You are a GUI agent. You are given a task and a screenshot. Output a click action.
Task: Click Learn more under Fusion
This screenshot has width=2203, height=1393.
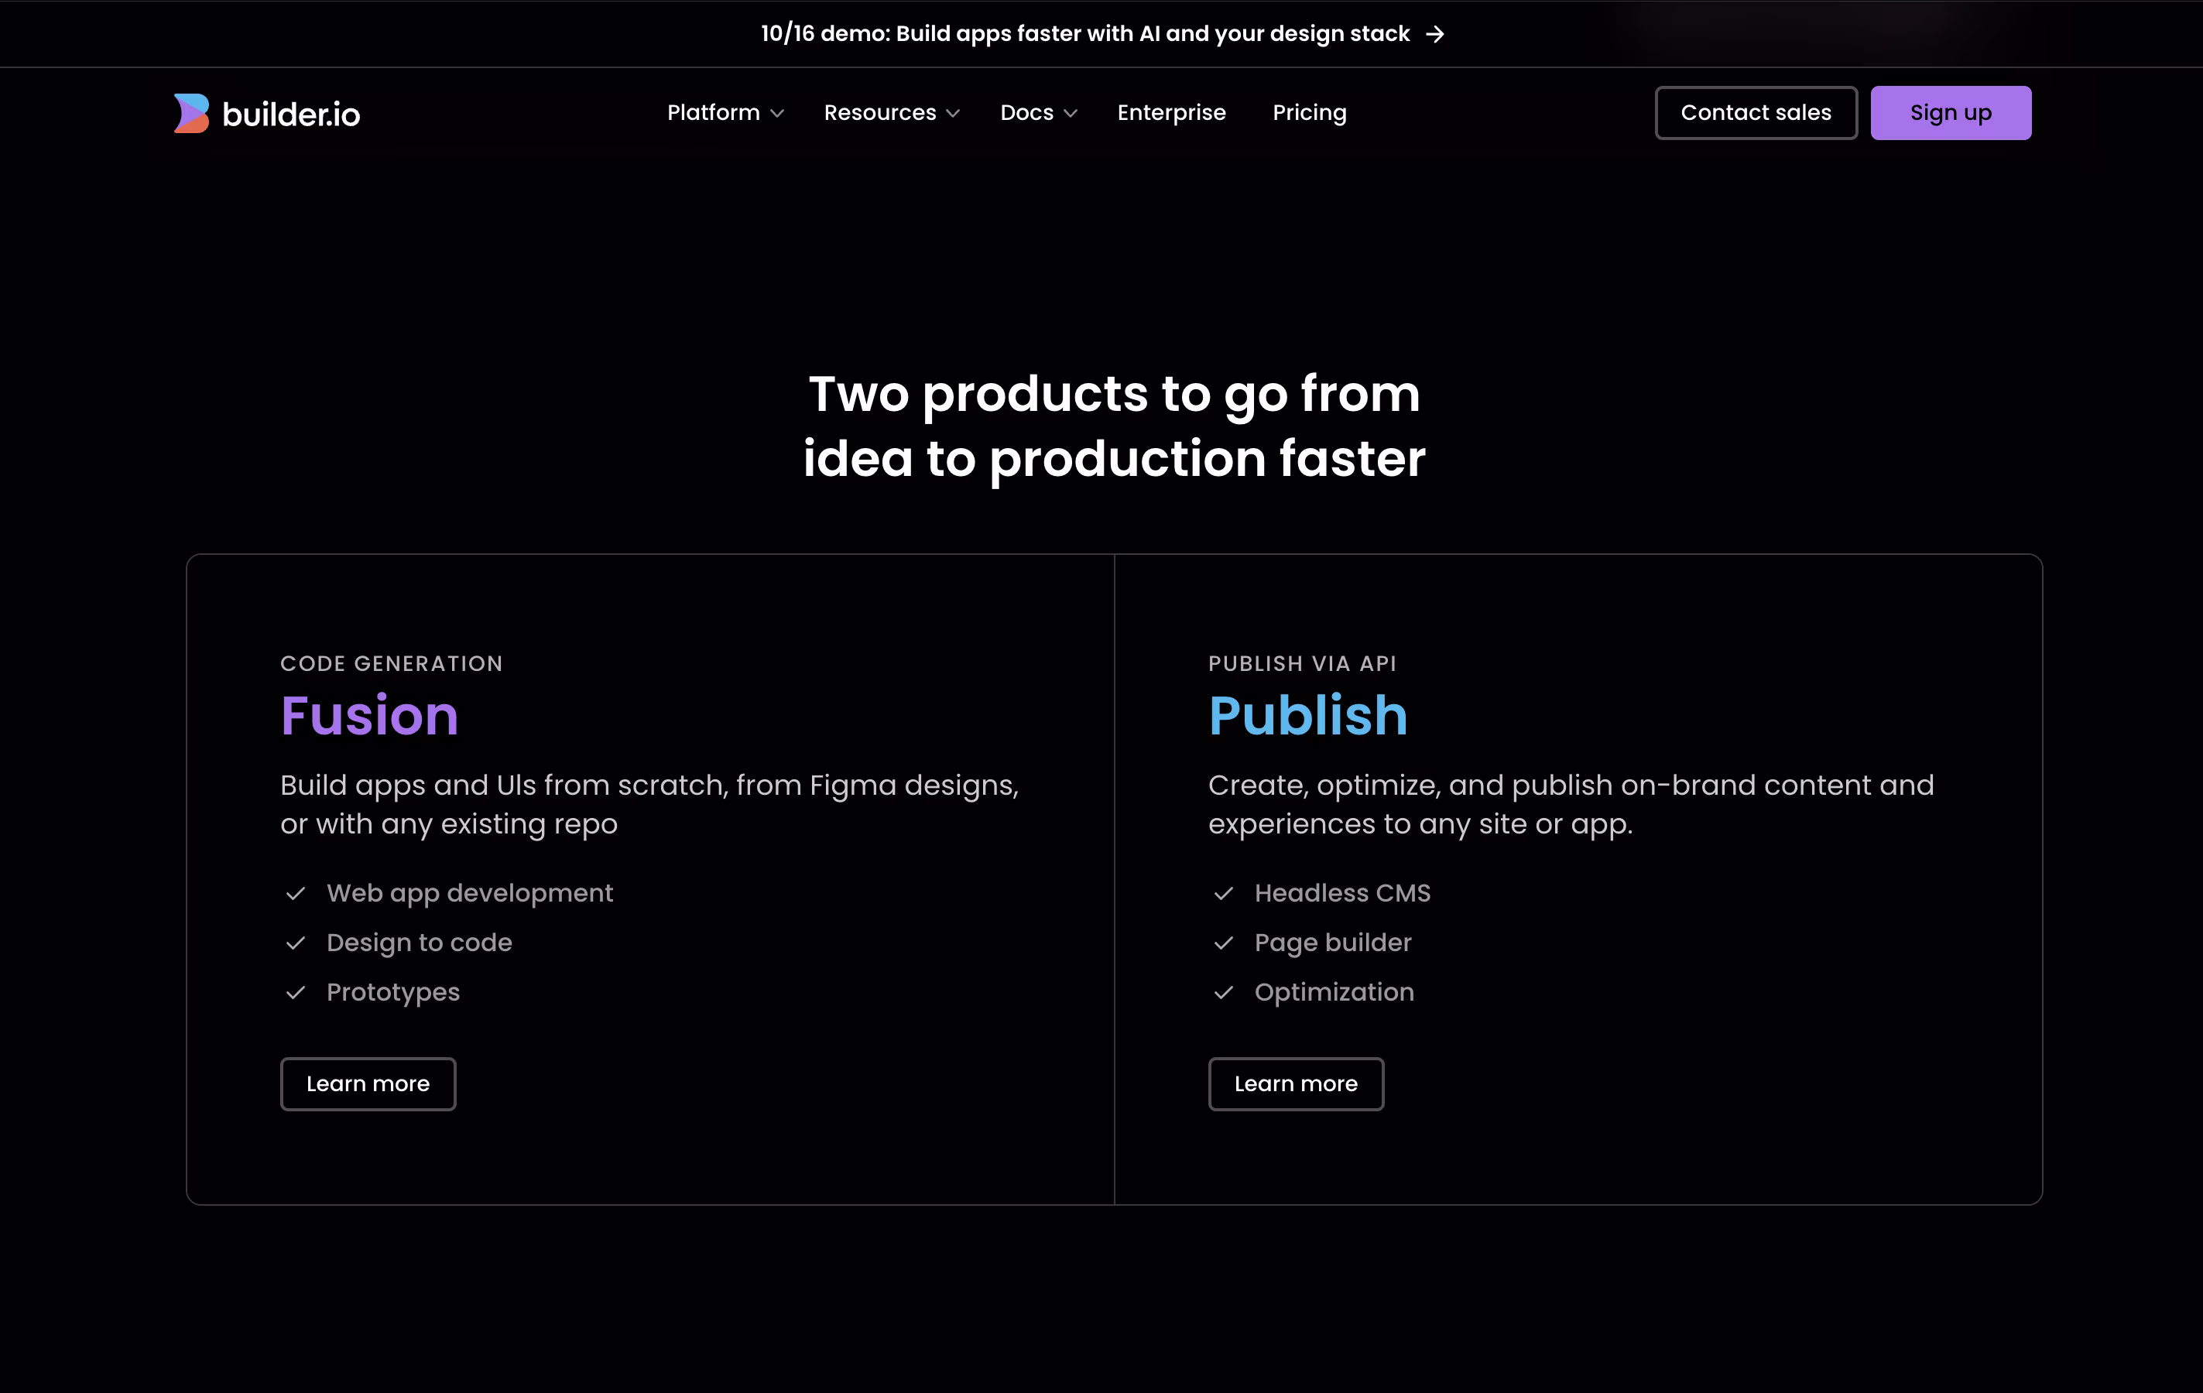(x=368, y=1084)
